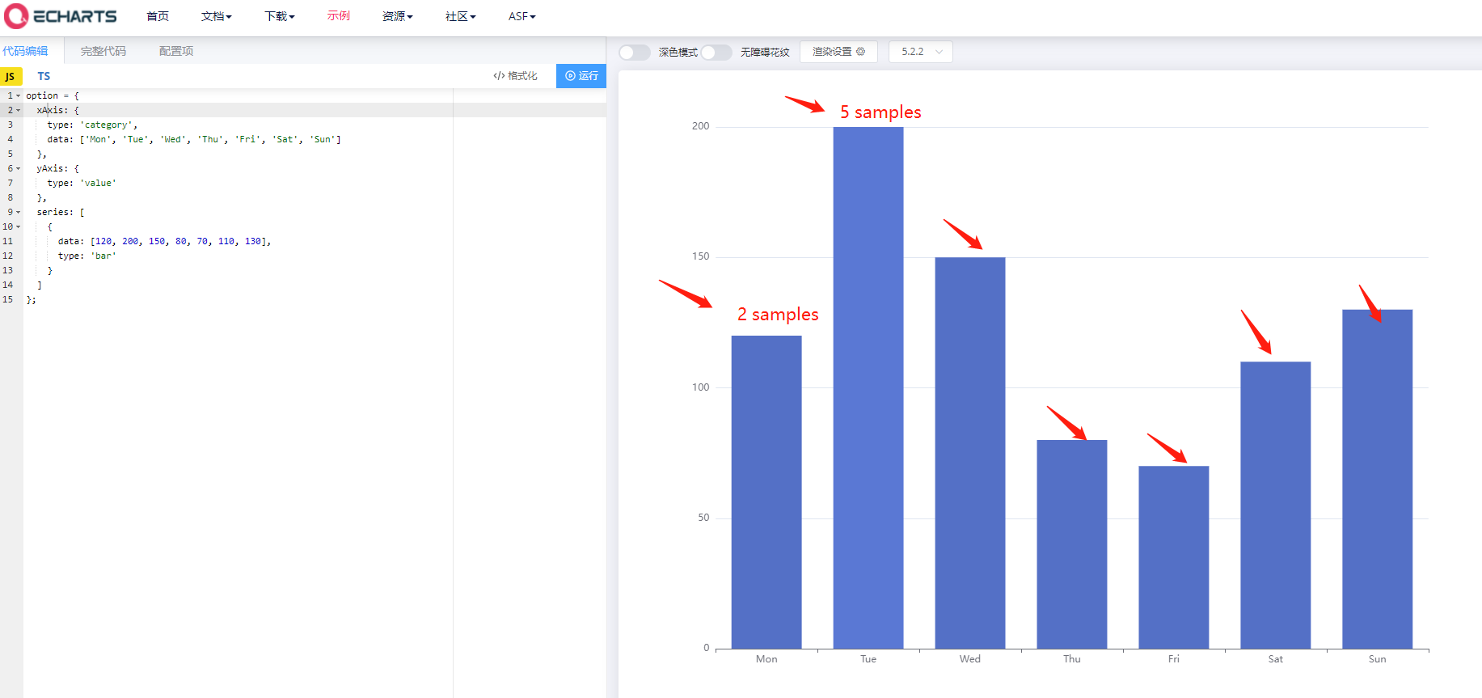This screenshot has width=1482, height=698.
Task: Open the 下载 dropdown menu
Action: 280,16
